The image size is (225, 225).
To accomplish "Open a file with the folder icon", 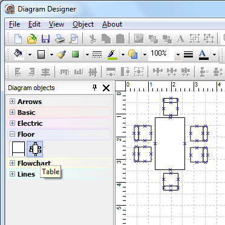I will (x=32, y=39).
